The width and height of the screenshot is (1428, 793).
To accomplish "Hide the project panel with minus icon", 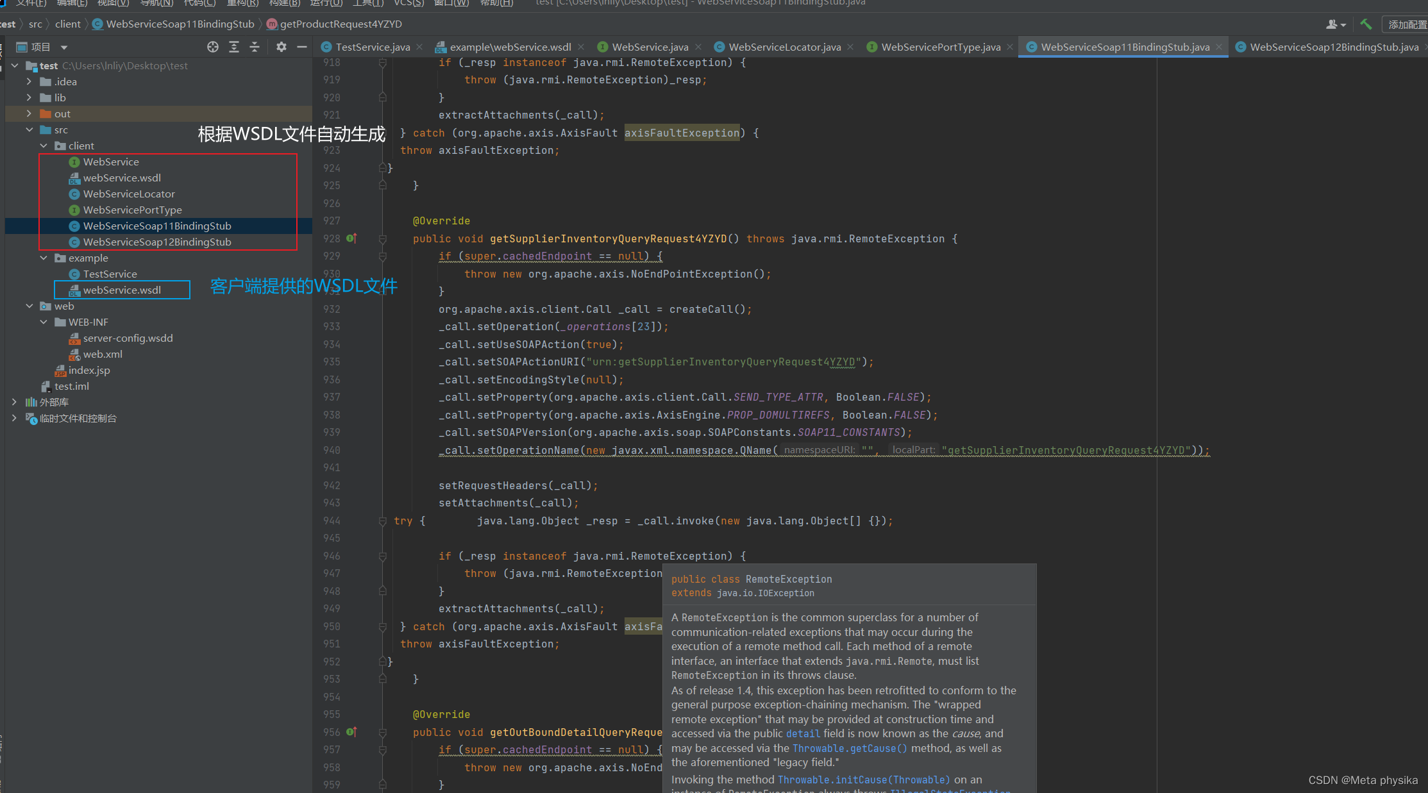I will [302, 47].
